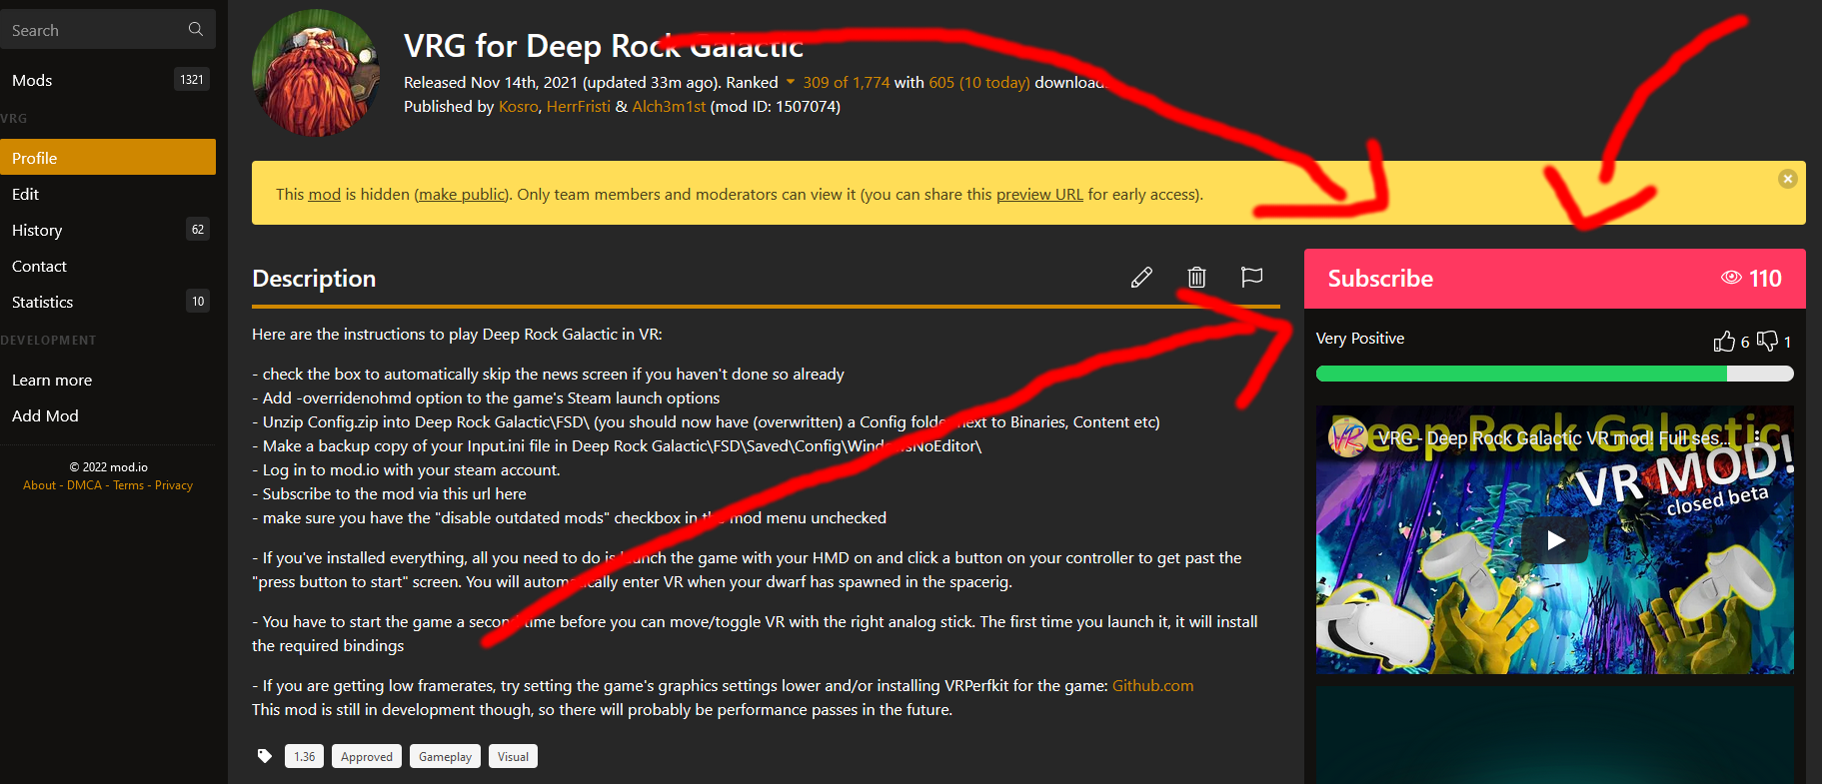This screenshot has height=784, width=1822.
Task: Edit the description with pencil icon
Action: tap(1141, 278)
